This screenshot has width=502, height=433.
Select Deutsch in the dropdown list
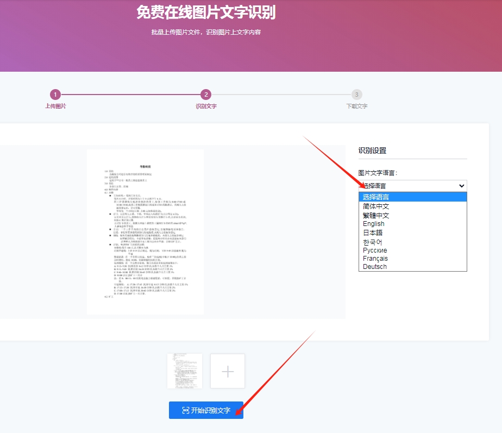coord(412,267)
